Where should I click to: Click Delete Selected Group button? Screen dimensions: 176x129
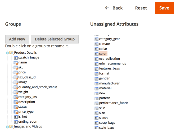coord(55,39)
